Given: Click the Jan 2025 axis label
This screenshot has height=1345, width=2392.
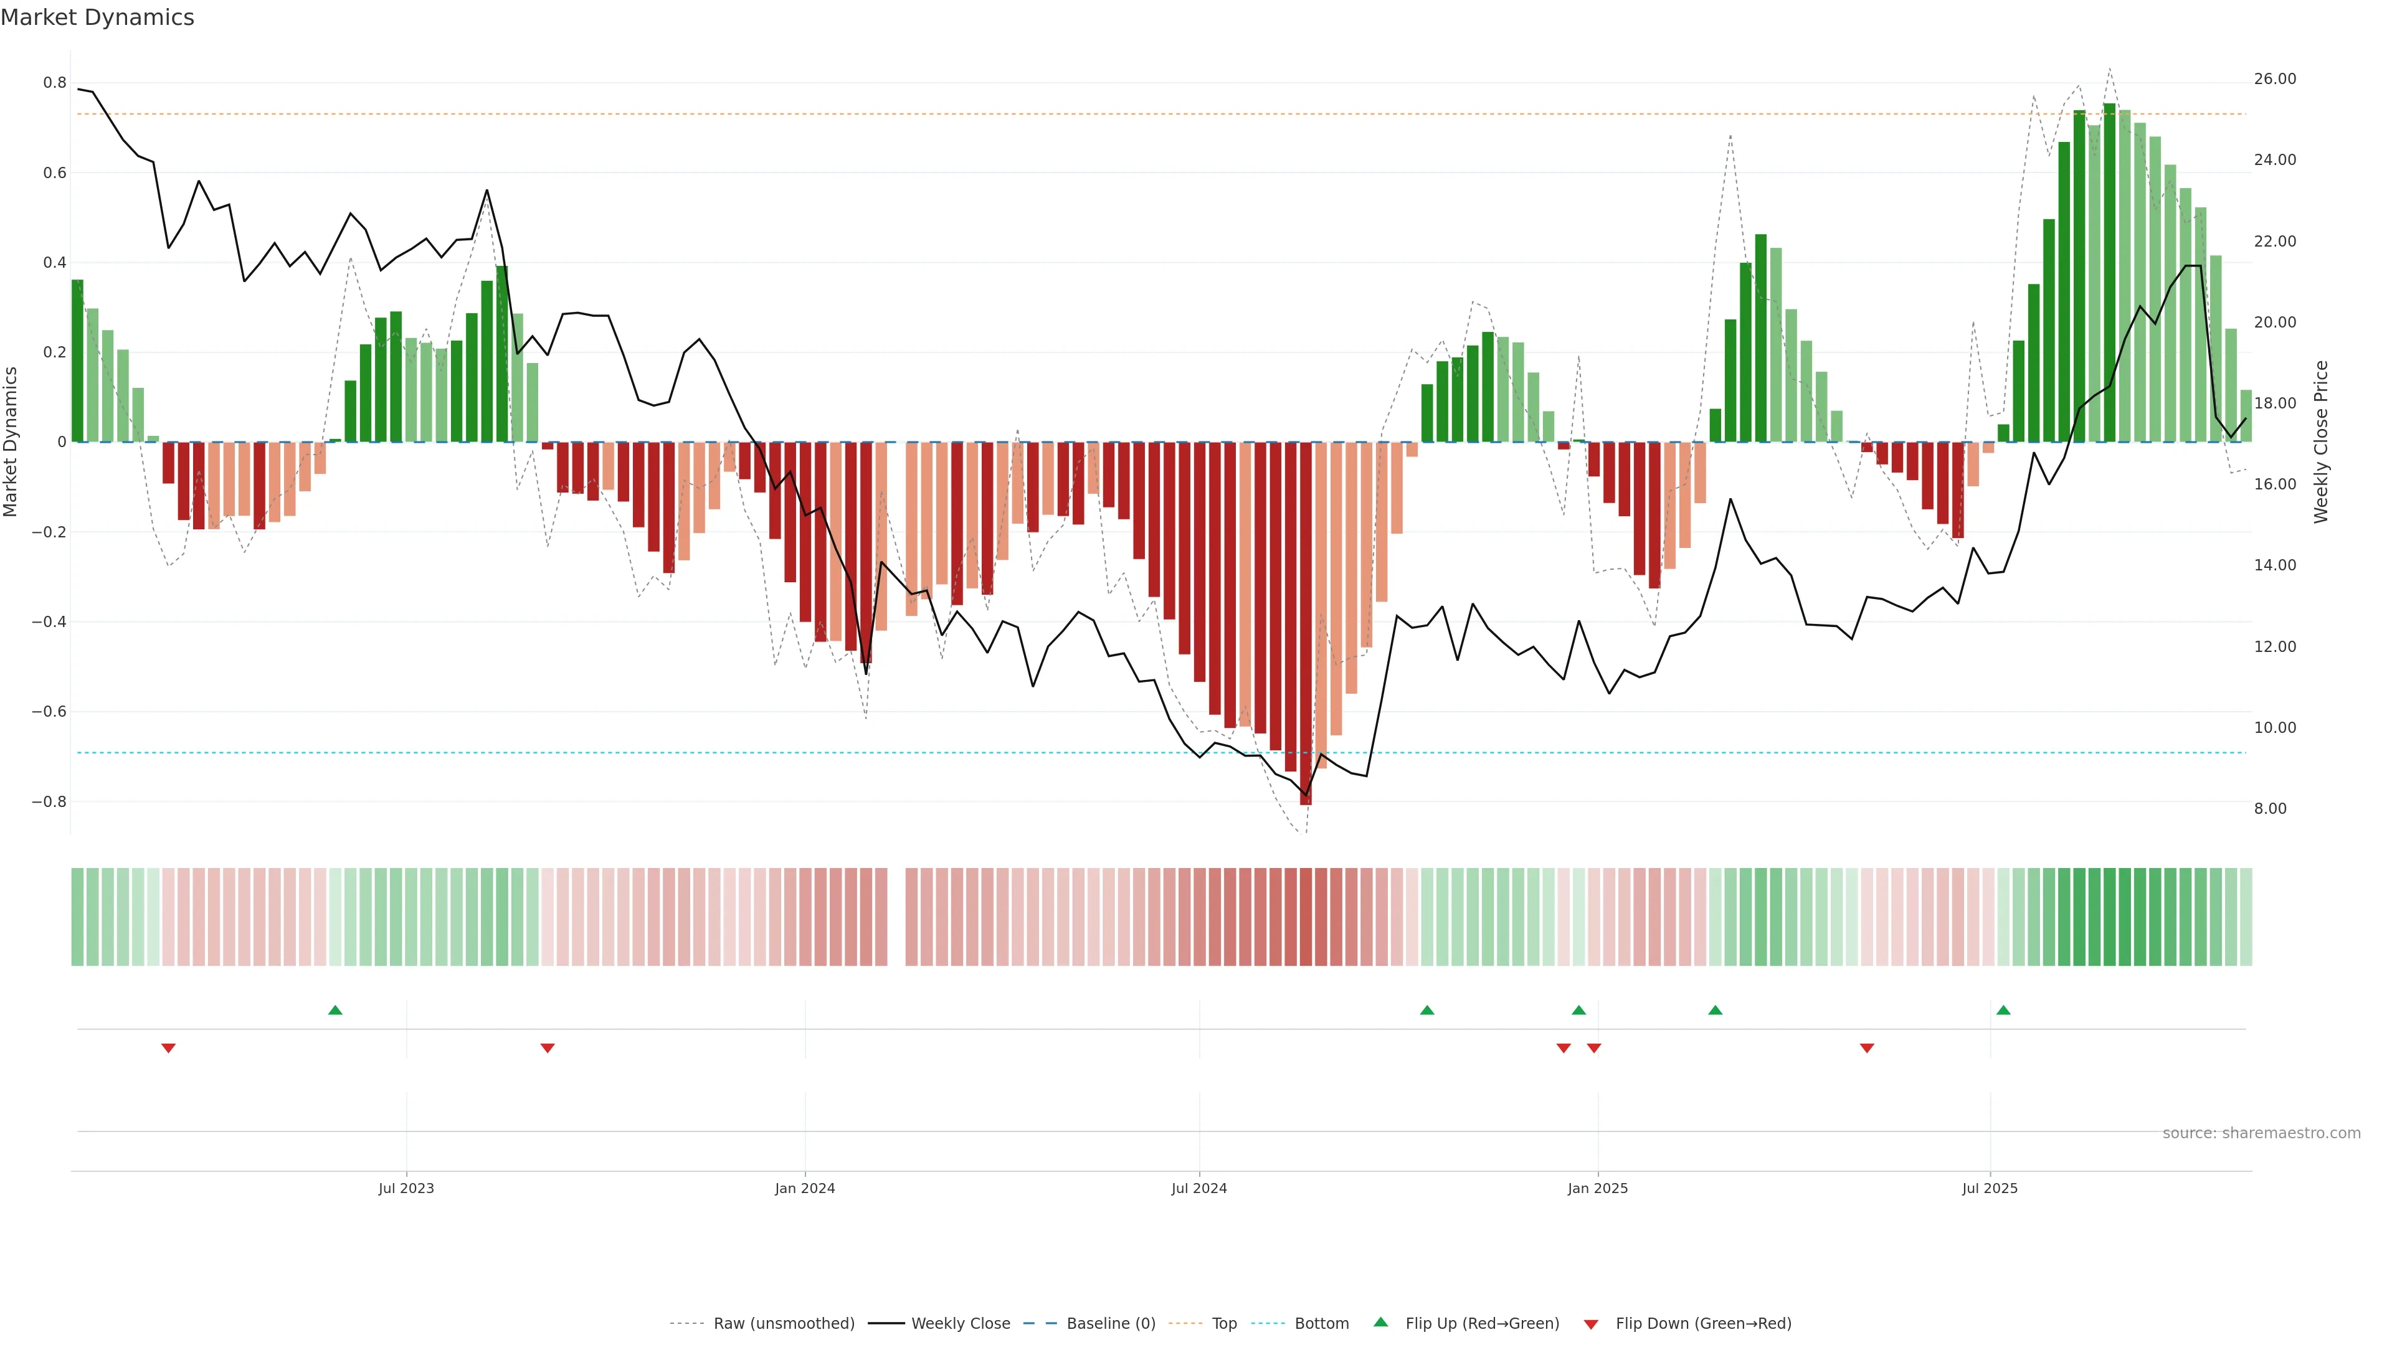Looking at the screenshot, I should [1597, 1188].
